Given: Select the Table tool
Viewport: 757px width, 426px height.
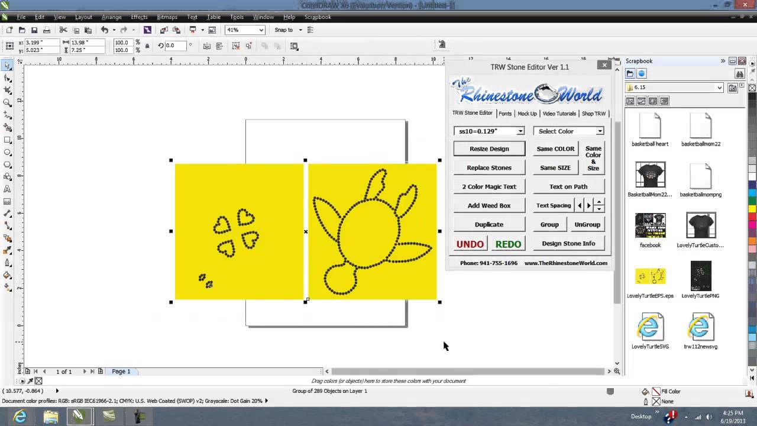Looking at the screenshot, I should tap(8, 202).
